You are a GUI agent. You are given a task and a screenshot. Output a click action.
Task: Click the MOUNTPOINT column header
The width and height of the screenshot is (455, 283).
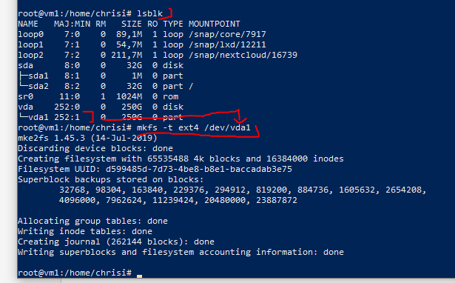point(214,24)
